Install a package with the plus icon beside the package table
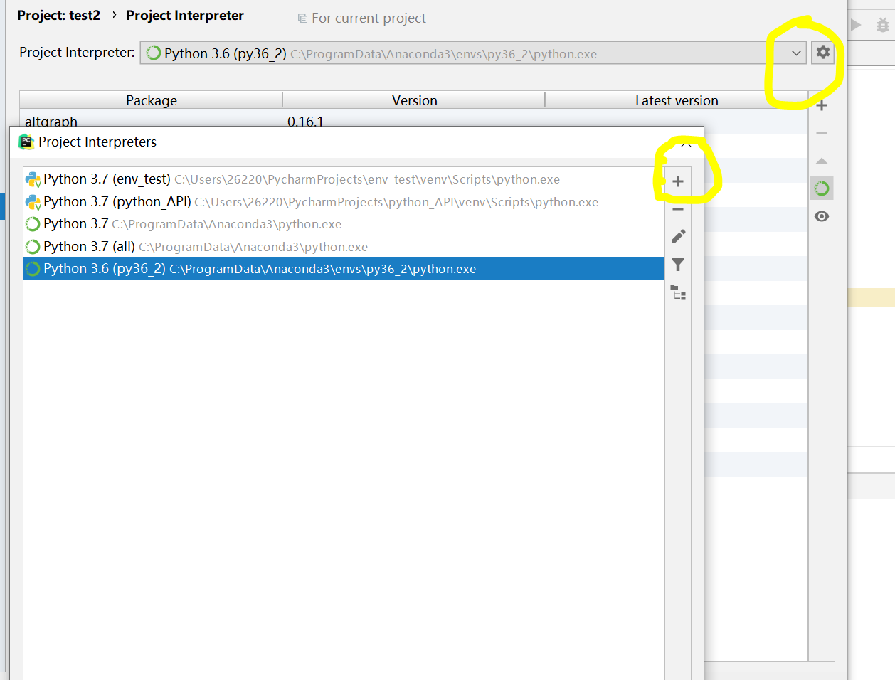Image resolution: width=895 pixels, height=680 pixels. coord(822,105)
